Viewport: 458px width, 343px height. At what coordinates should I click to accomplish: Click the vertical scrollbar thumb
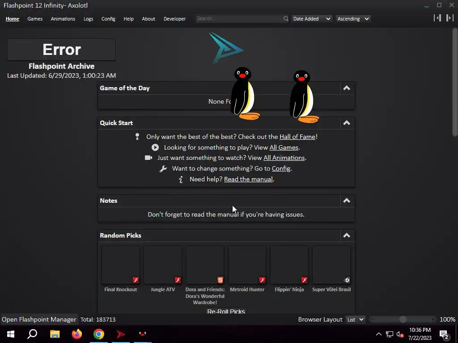(x=455, y=82)
